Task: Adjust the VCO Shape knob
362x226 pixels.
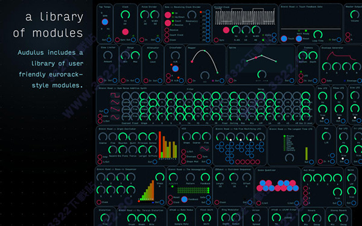Action: click(186, 137)
